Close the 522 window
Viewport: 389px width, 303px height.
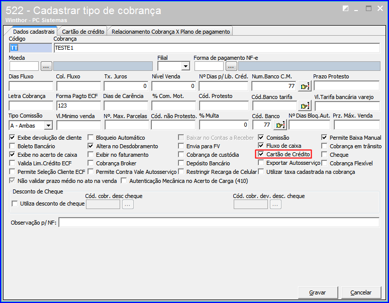[380, 9]
